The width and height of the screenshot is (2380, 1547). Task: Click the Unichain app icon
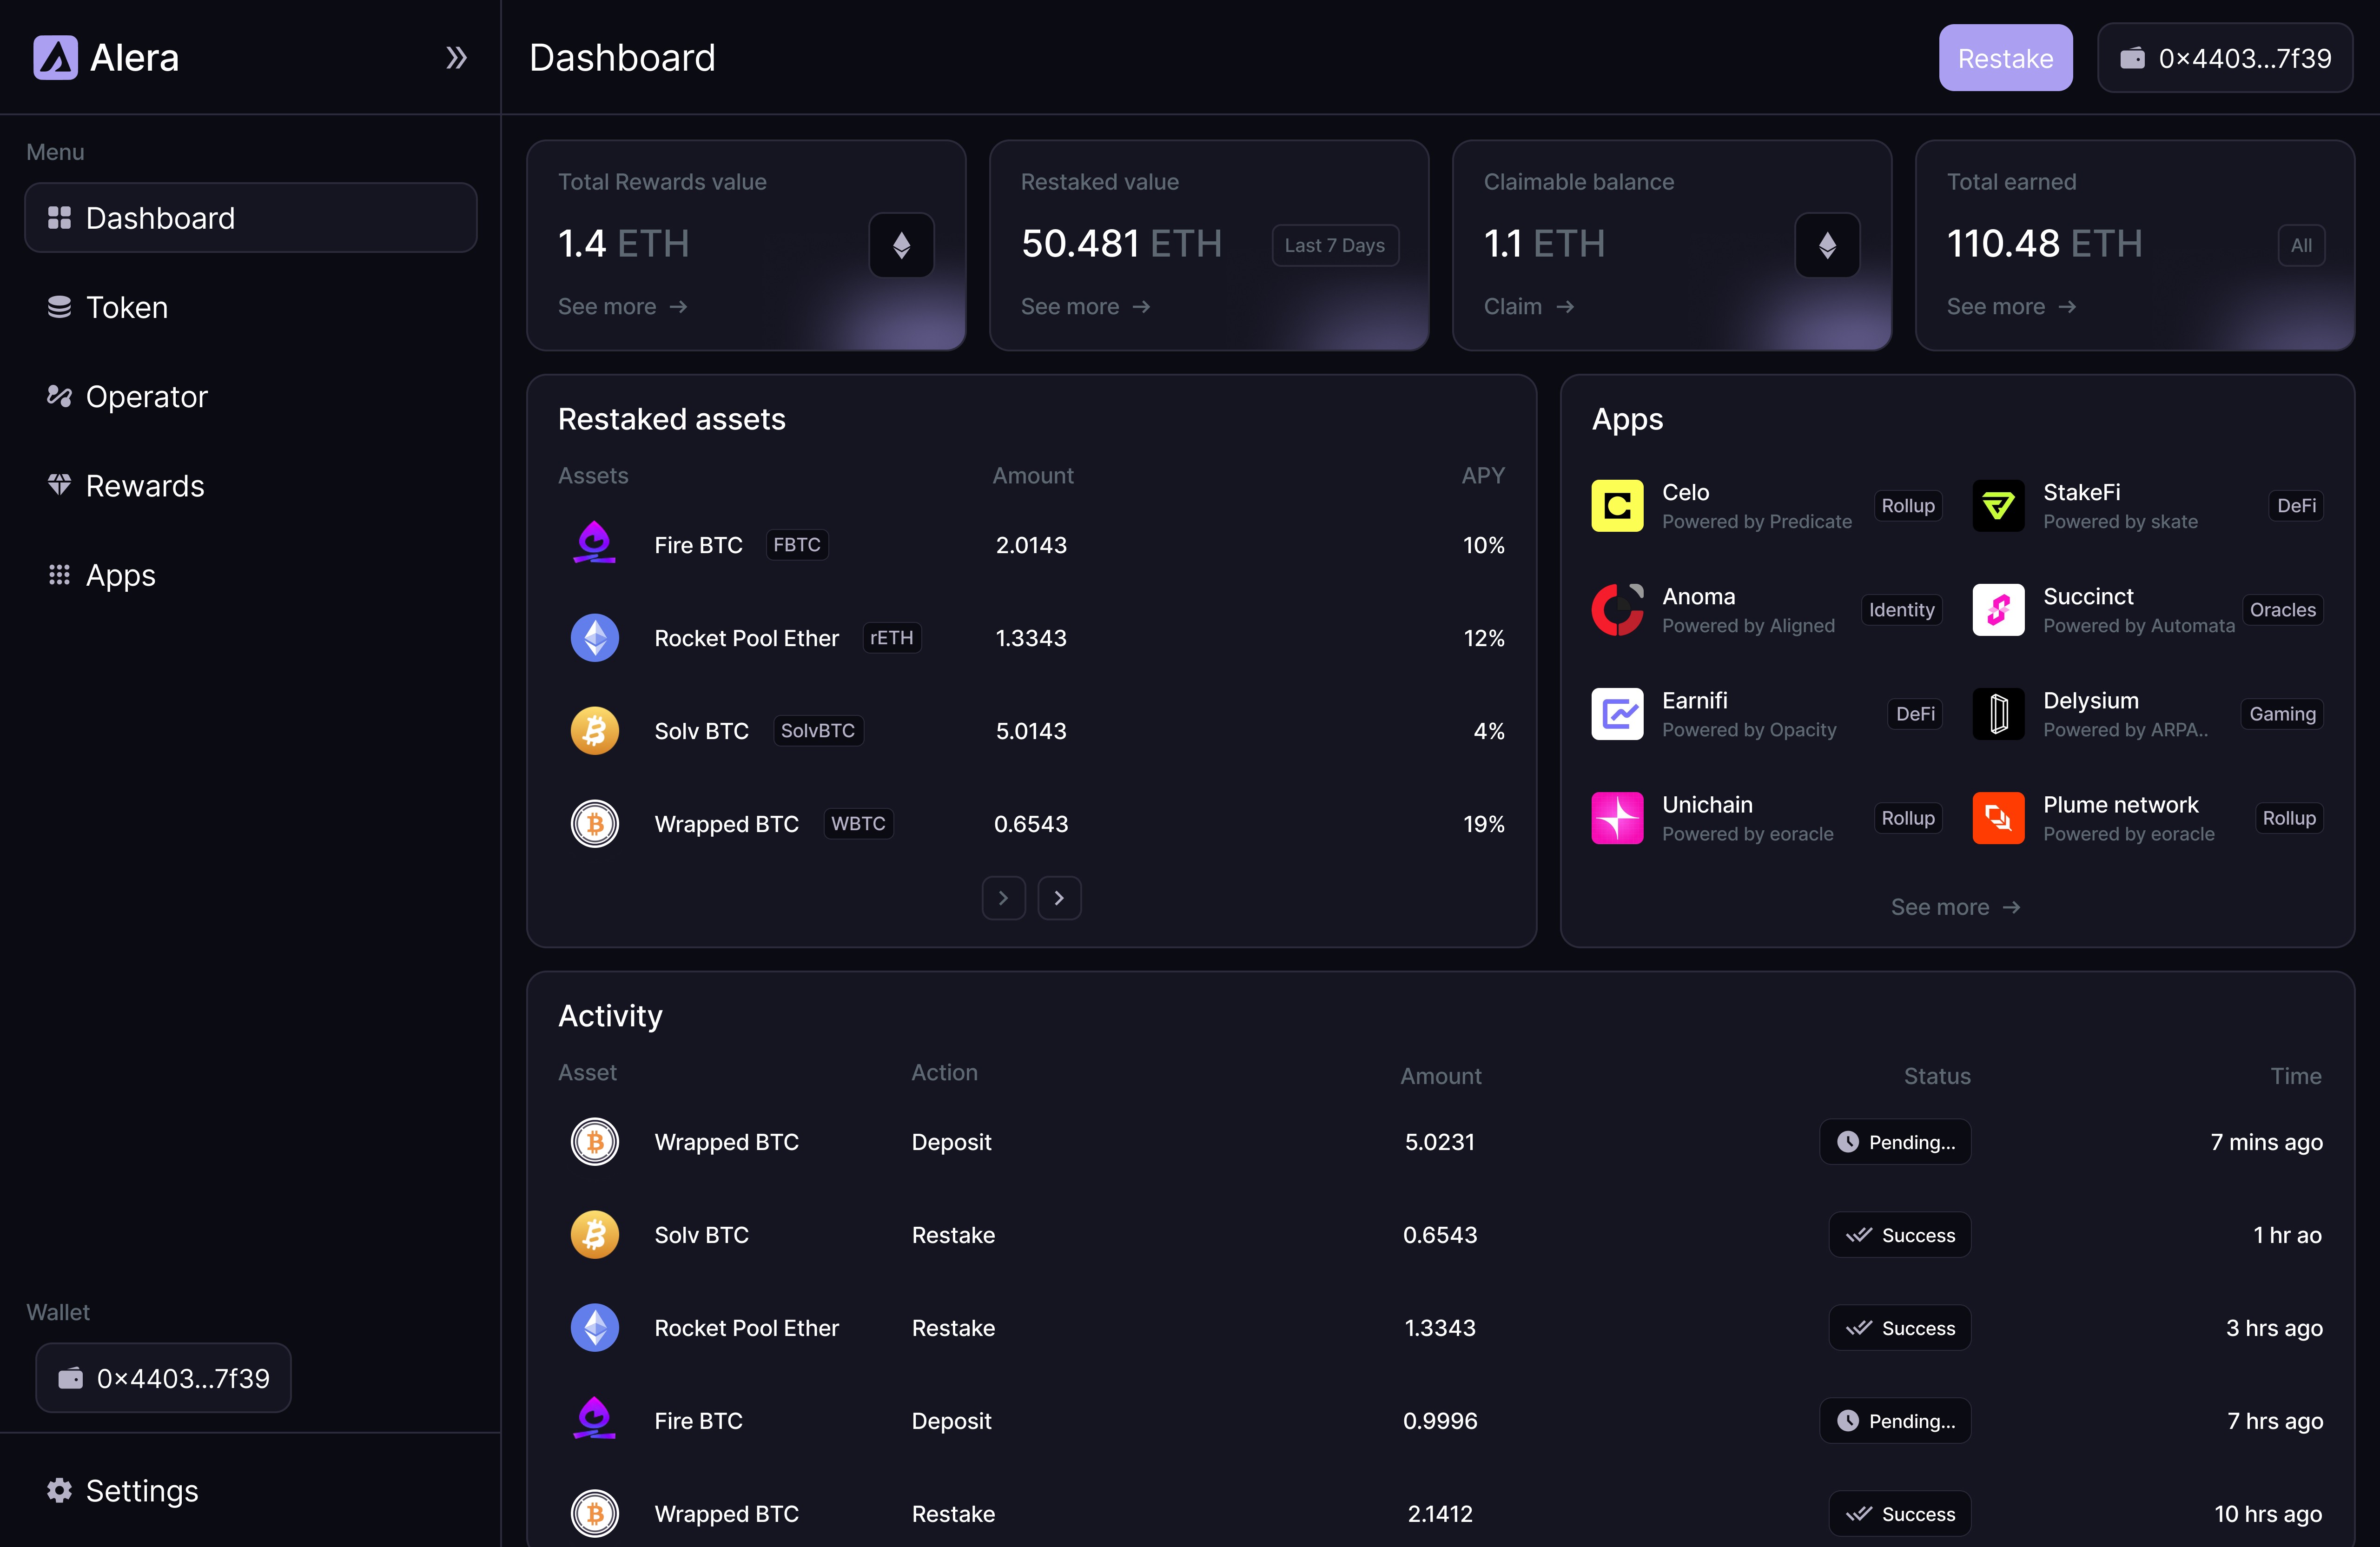point(1617,818)
